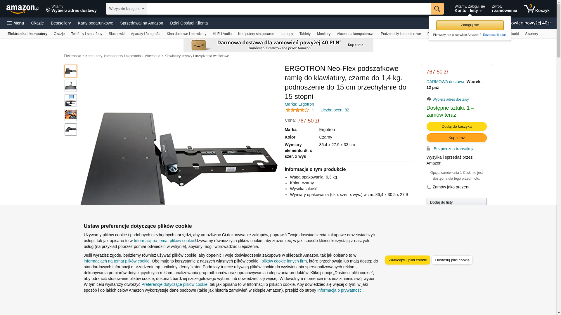Click the star rating icons
The height and width of the screenshot is (315, 561).
(297, 110)
